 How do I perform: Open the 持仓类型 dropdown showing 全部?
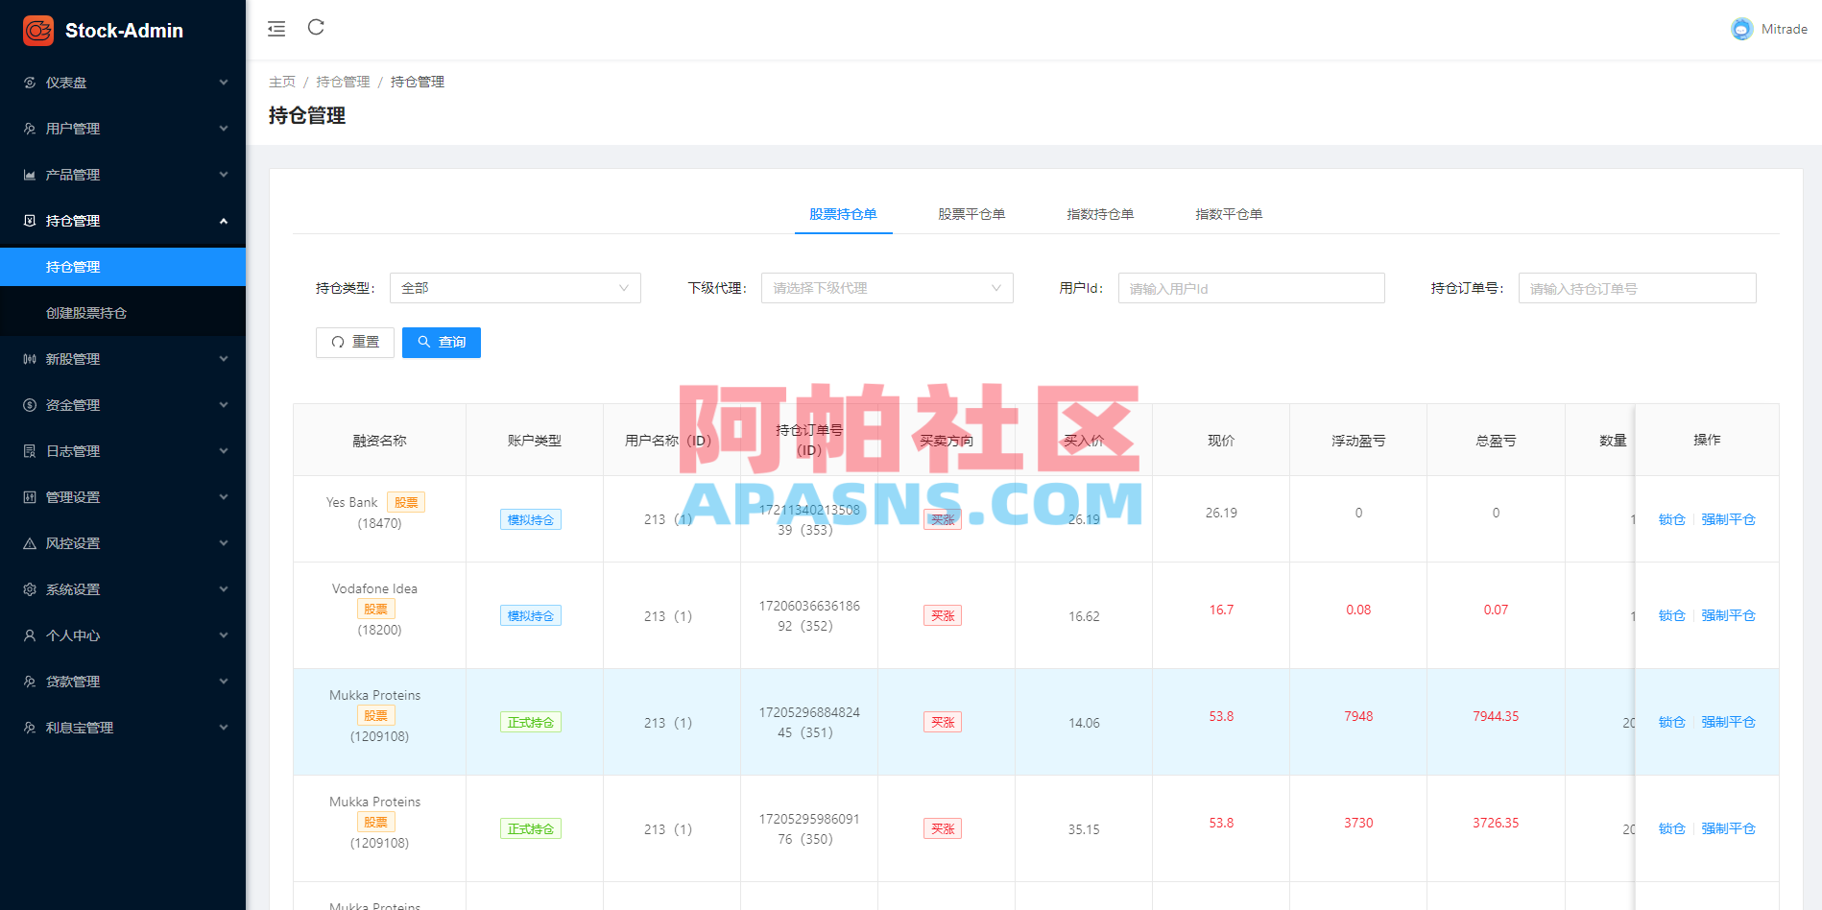[x=515, y=287]
